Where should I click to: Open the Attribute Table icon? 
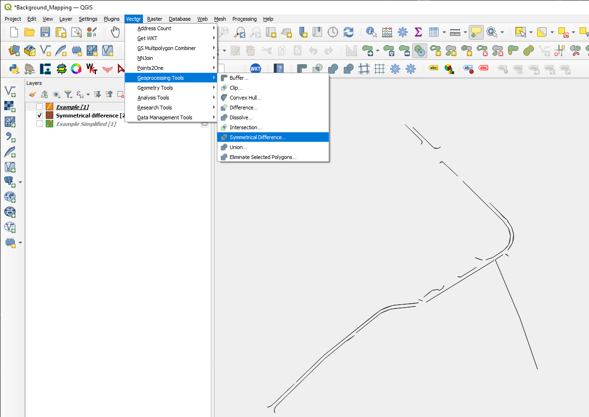point(434,32)
